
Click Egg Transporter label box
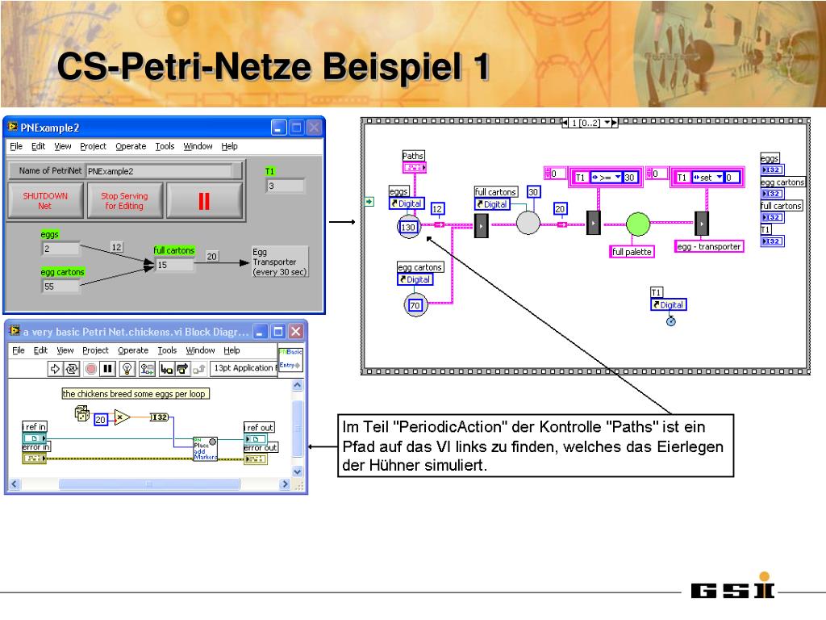point(279,262)
